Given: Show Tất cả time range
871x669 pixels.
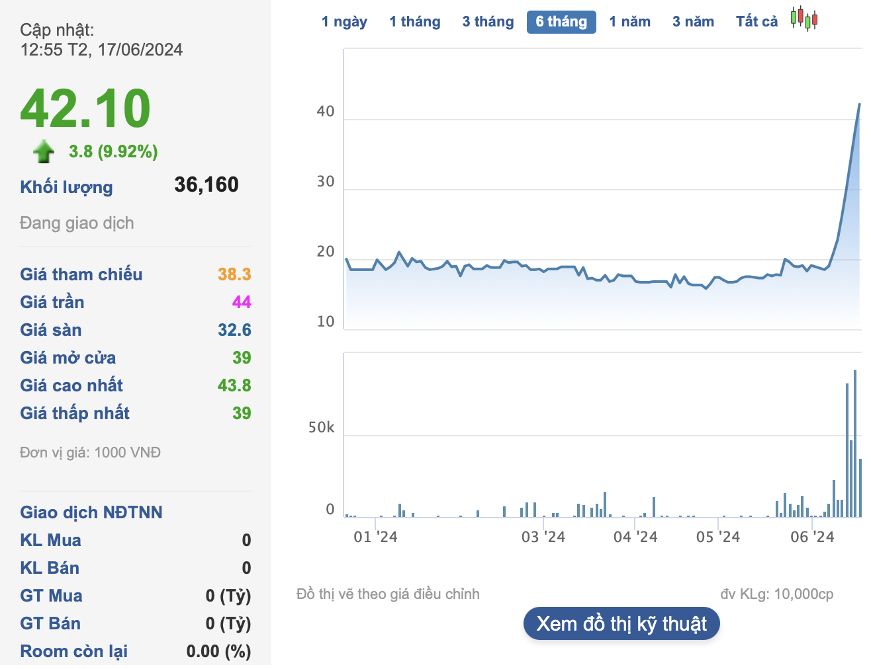Looking at the screenshot, I should click(x=756, y=22).
